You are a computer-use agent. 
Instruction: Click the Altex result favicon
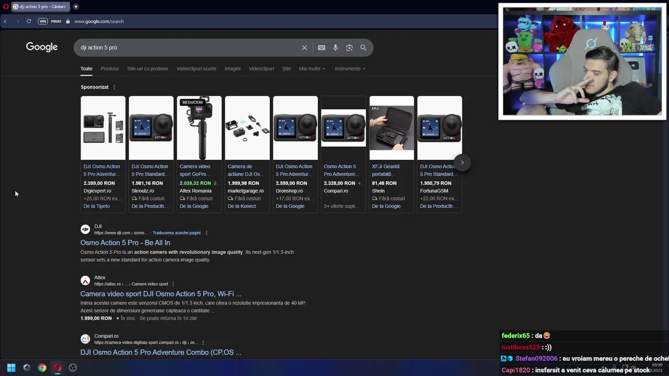[x=85, y=280]
